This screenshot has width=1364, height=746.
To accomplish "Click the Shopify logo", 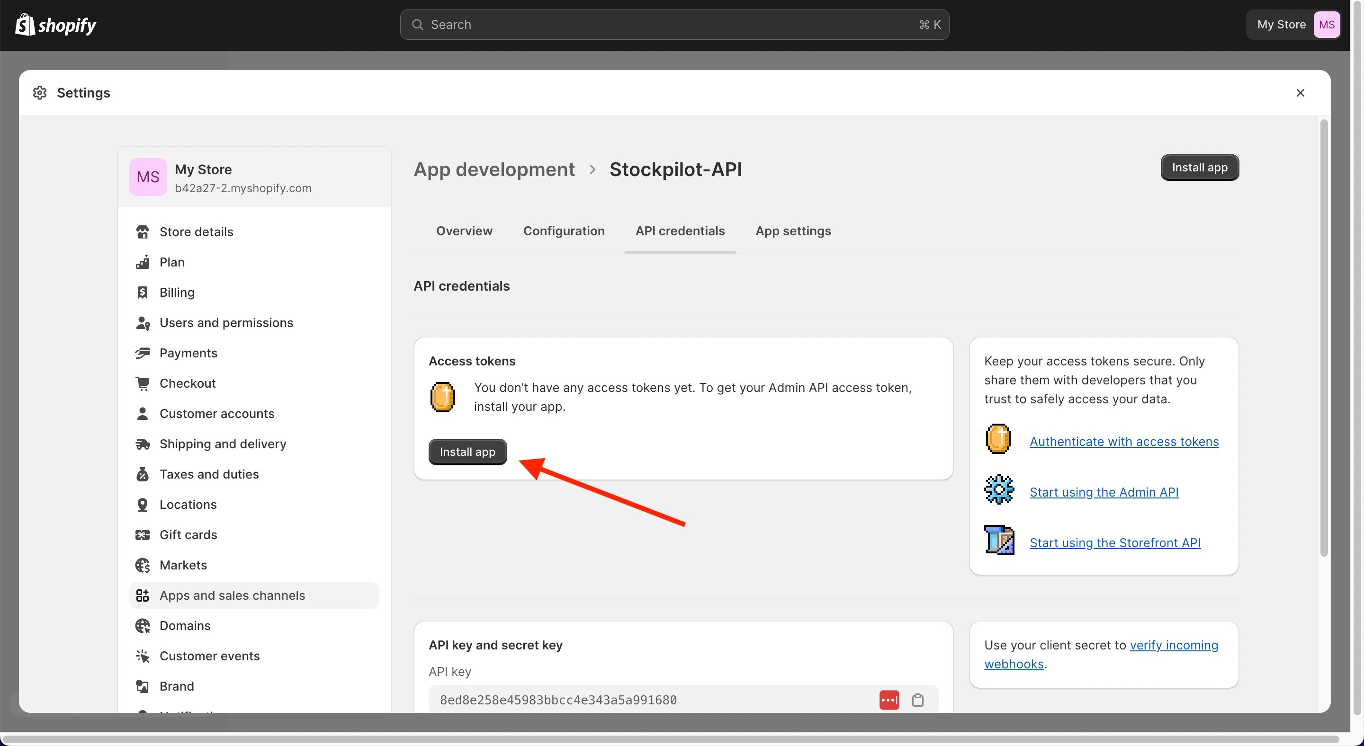I will click(x=55, y=25).
